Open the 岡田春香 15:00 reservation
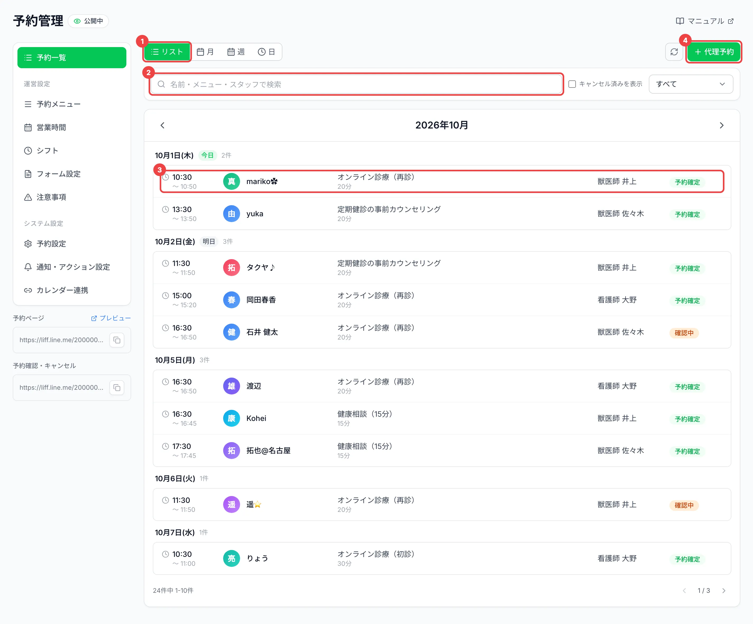The height and width of the screenshot is (624, 753). 442,300
